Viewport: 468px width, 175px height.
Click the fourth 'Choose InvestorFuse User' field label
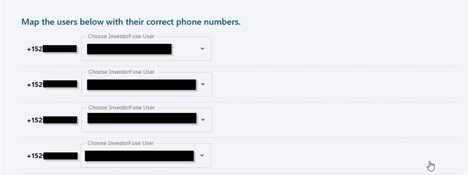(121, 143)
